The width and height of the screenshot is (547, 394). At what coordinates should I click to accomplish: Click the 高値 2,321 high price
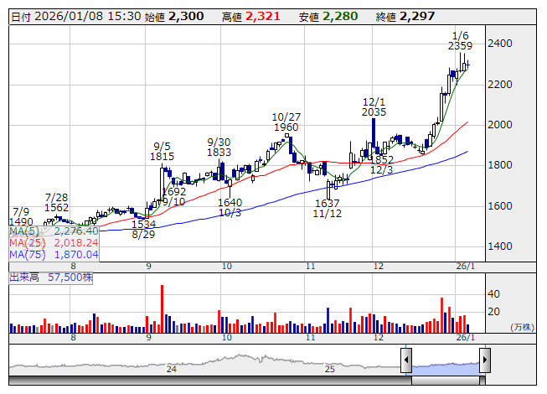(251, 17)
